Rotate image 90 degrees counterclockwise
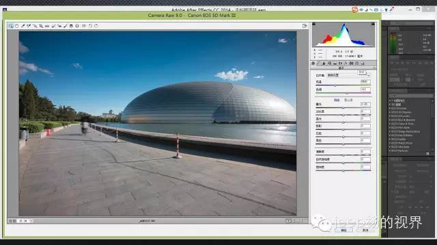 [x=90, y=26]
